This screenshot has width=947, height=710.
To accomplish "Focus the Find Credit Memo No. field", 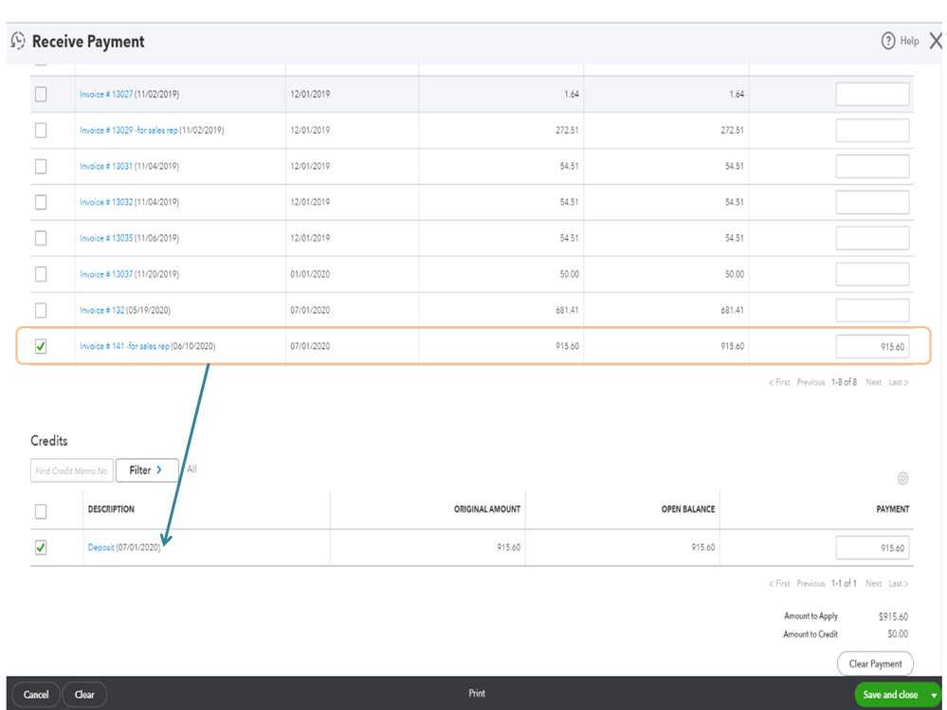I will (72, 470).
